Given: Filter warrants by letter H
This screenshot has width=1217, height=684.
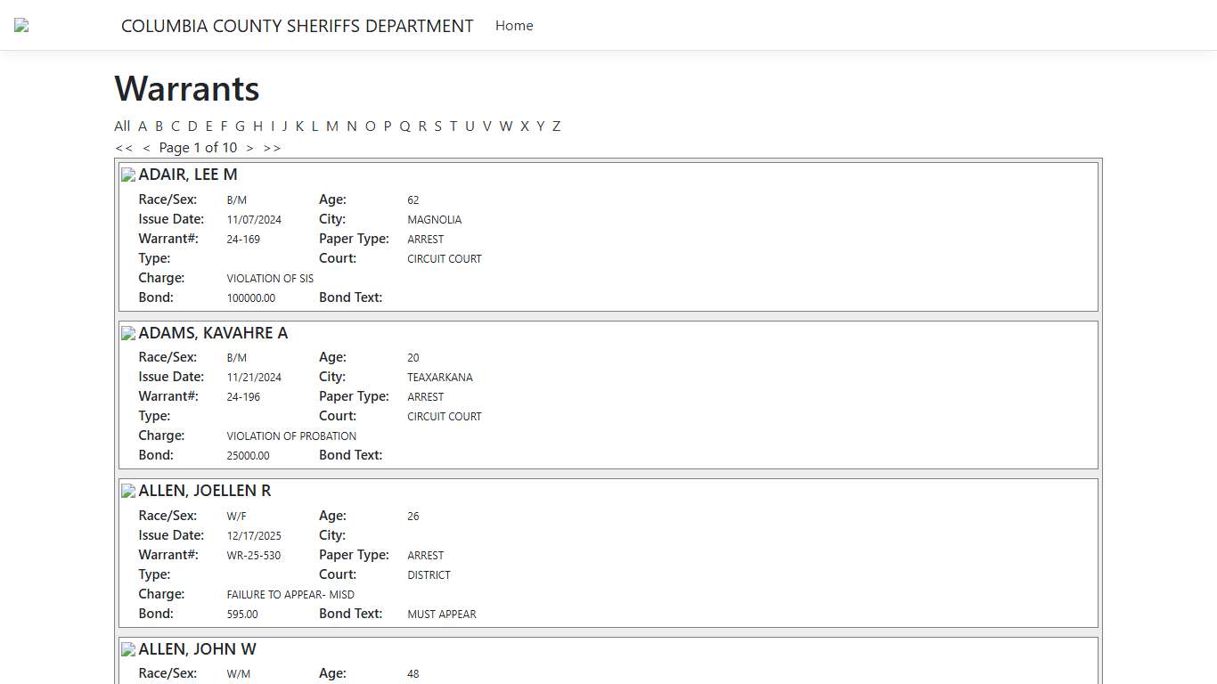Looking at the screenshot, I should pyautogui.click(x=257, y=126).
